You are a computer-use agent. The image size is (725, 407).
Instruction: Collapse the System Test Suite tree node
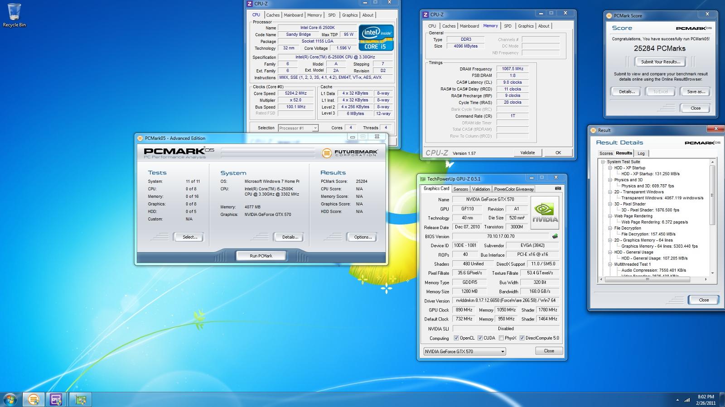603,162
